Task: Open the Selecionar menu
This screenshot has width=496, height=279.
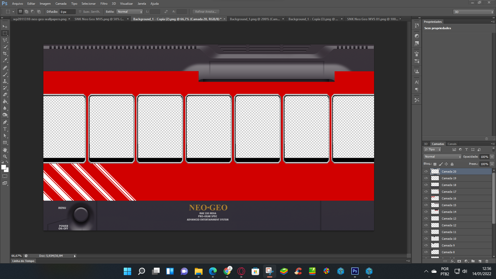Action: coord(89,4)
